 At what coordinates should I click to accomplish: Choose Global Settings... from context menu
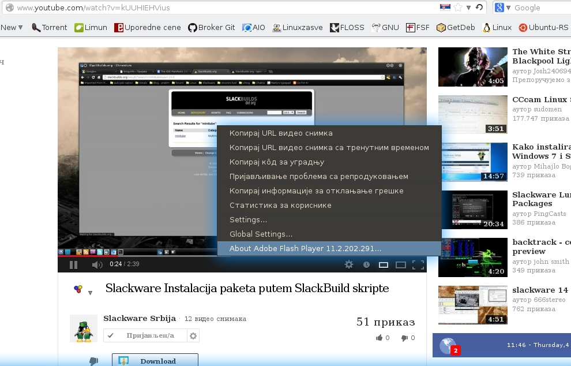tap(261, 234)
